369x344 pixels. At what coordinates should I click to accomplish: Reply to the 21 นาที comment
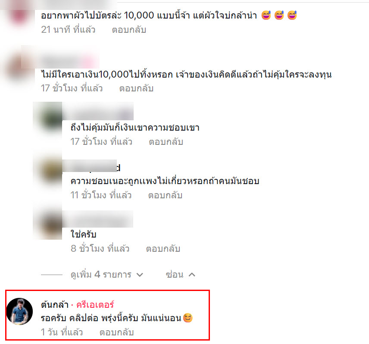pyautogui.click(x=129, y=30)
